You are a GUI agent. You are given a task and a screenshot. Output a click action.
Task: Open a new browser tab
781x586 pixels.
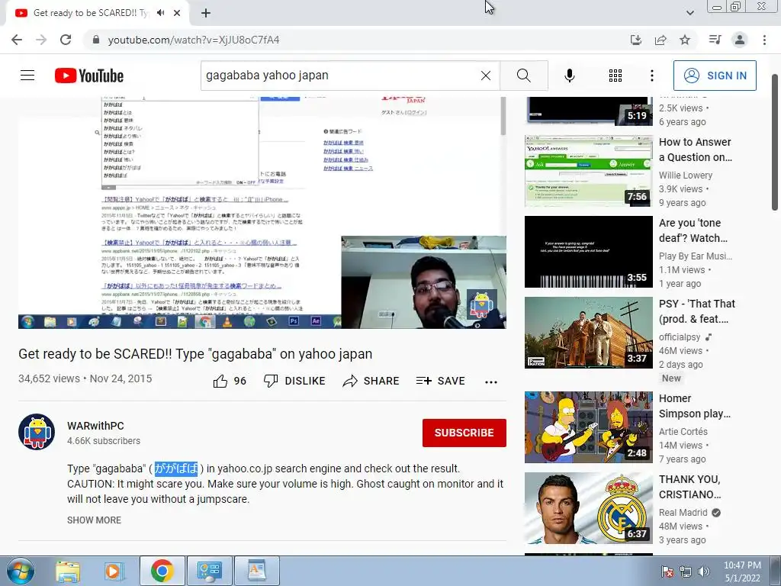pos(206,13)
